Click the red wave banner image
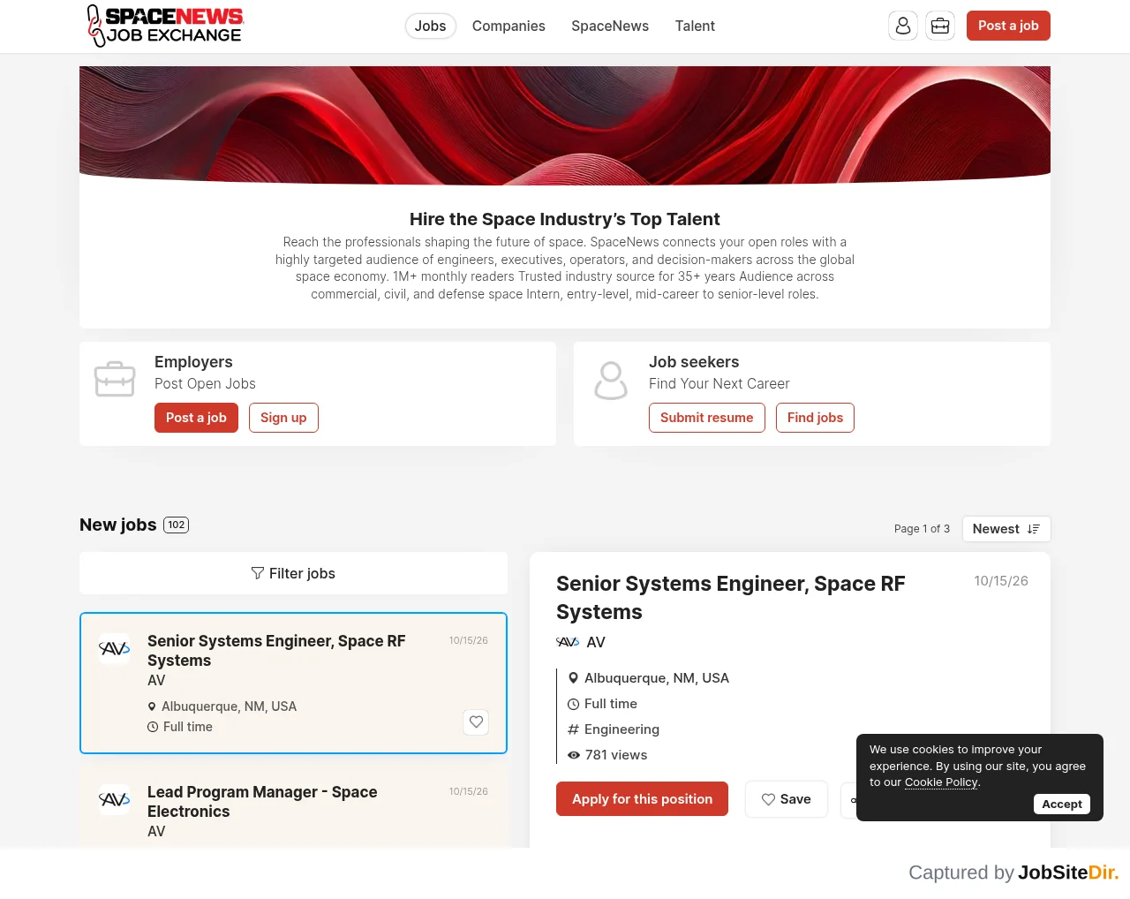1130x899 pixels. (565, 125)
